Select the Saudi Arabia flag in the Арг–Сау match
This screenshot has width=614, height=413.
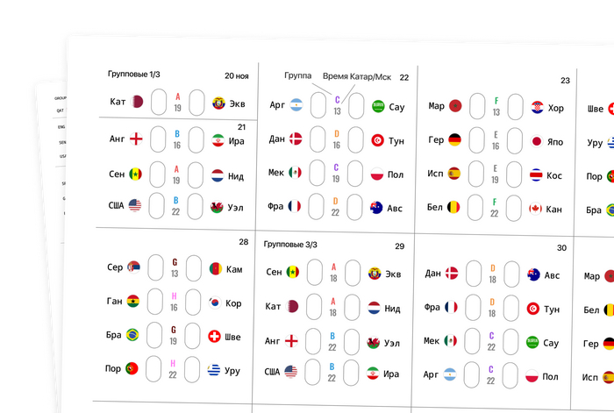coord(378,106)
